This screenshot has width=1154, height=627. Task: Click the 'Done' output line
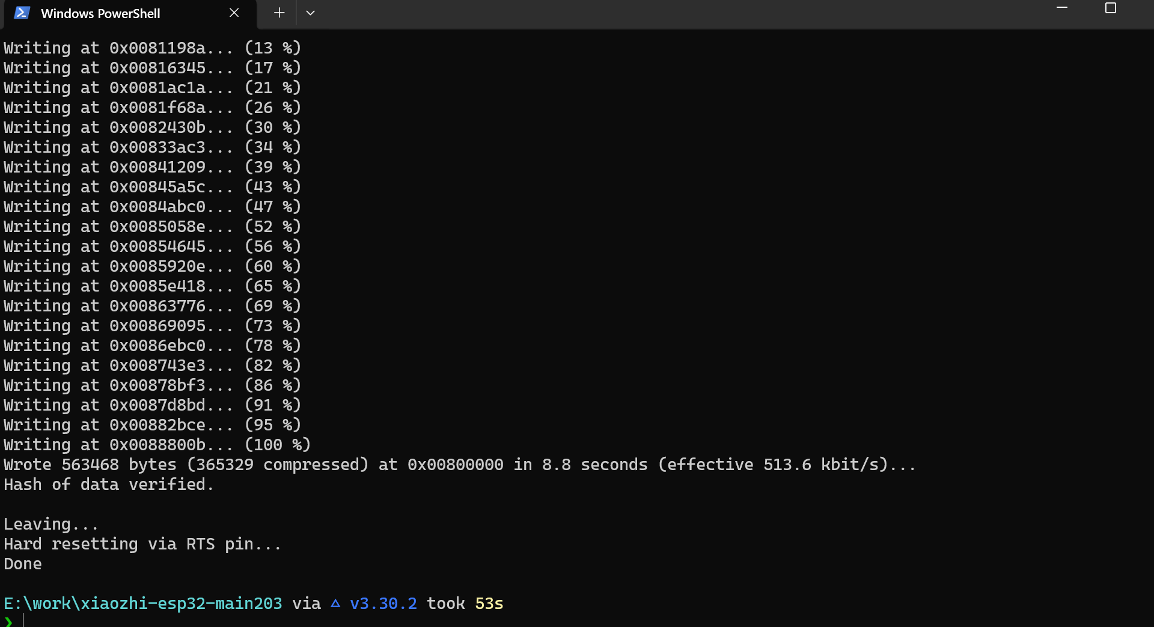[x=23, y=564]
